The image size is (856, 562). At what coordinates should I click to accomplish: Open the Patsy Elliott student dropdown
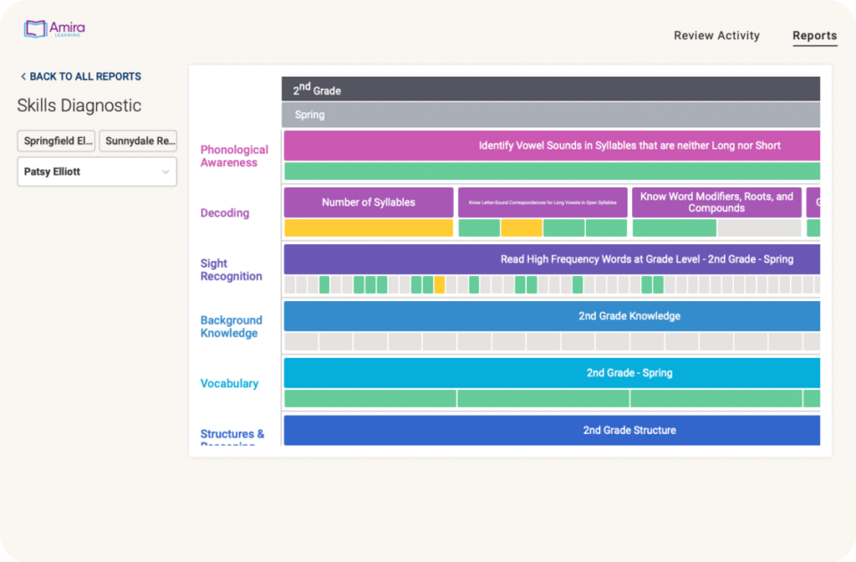click(97, 172)
